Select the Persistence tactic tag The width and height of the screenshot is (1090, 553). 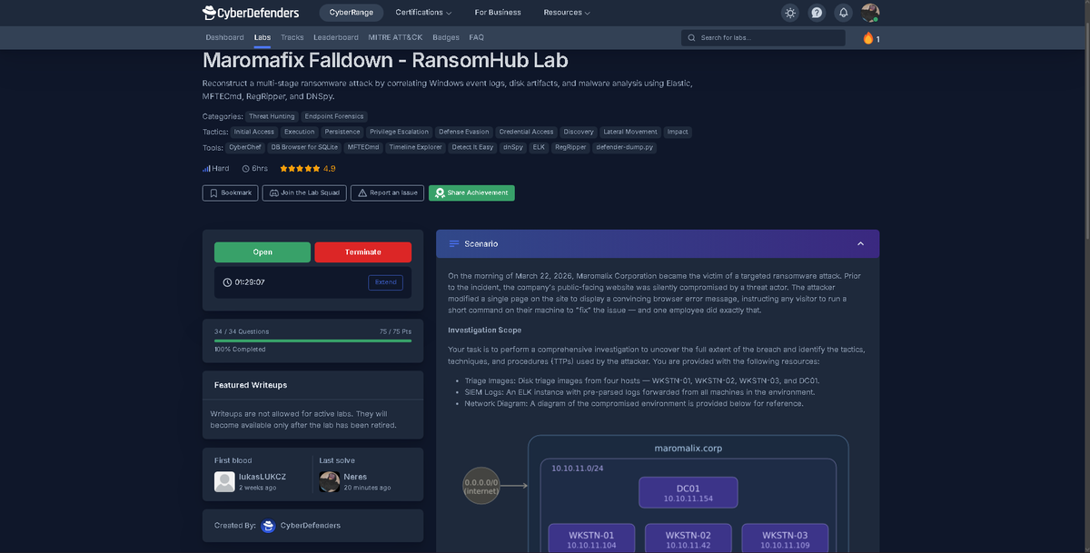(342, 132)
